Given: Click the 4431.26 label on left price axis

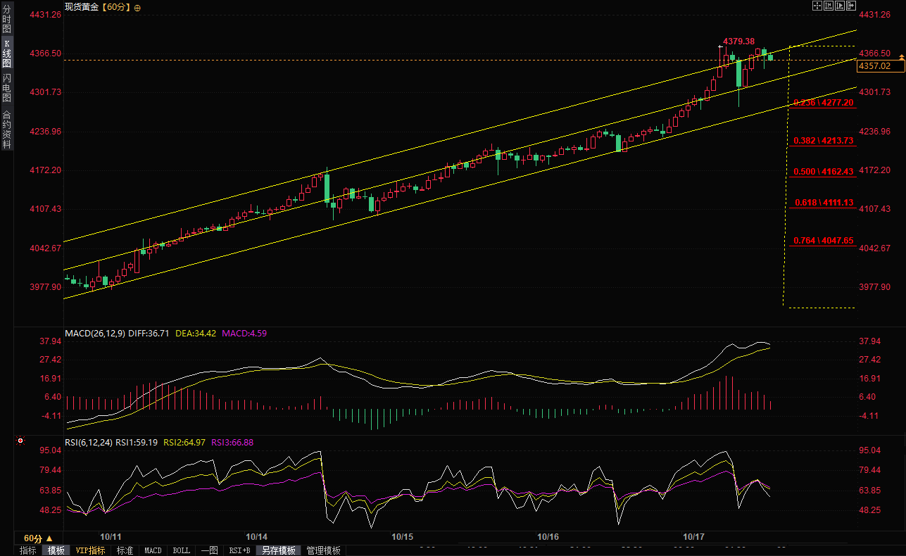Looking at the screenshot, I should [46, 15].
